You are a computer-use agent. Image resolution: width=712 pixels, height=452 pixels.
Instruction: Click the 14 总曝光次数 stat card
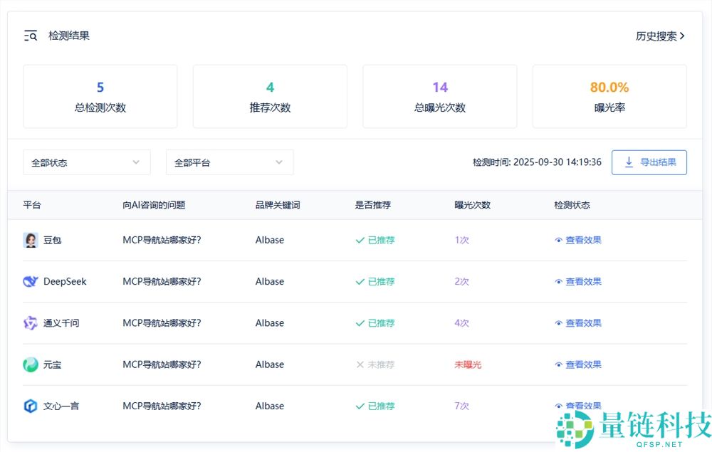tap(439, 96)
